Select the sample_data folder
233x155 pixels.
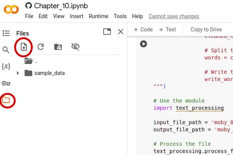[49, 73]
